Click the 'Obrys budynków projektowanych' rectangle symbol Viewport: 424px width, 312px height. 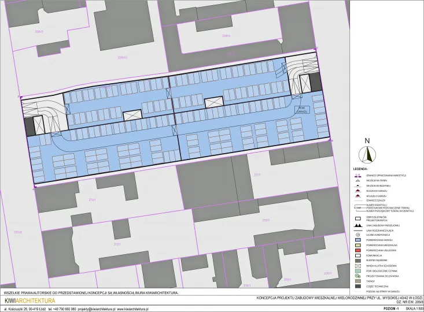pos(357,219)
